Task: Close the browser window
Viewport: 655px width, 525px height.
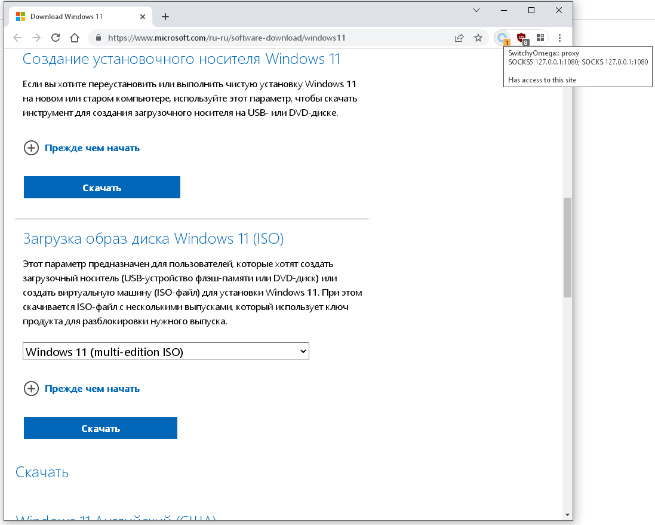Action: click(558, 10)
